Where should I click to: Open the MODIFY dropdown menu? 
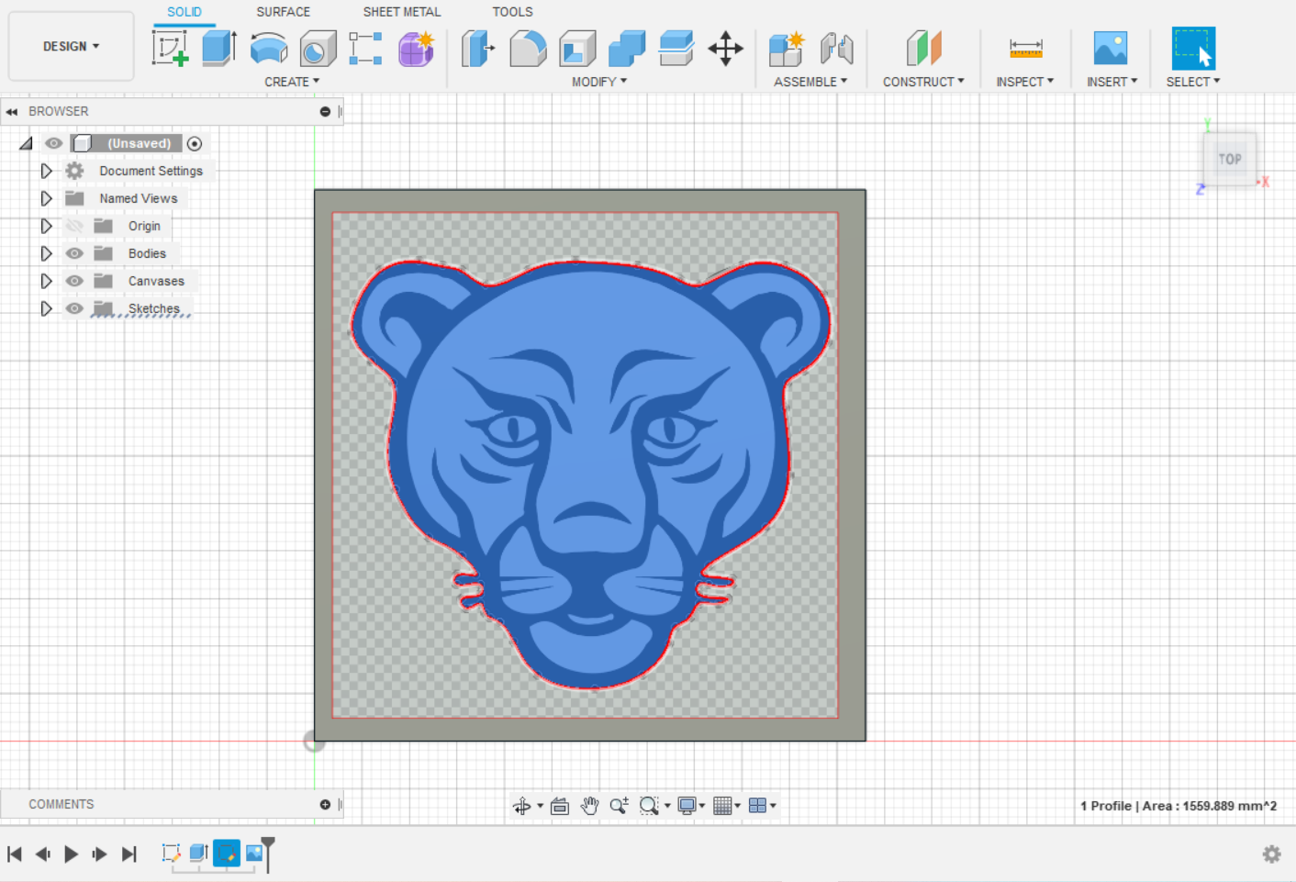(x=599, y=82)
